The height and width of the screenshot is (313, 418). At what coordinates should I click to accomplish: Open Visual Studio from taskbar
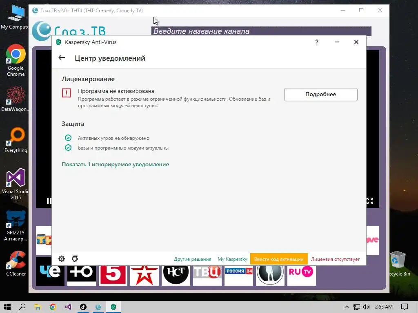click(68, 307)
